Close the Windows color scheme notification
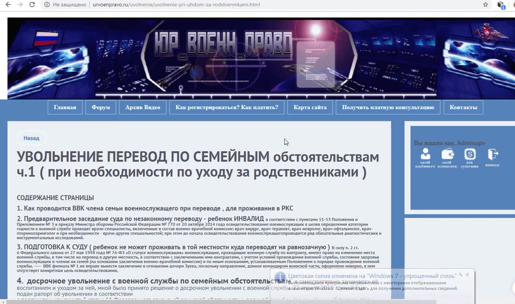Screen dimensions: 515x304 coord(467,275)
